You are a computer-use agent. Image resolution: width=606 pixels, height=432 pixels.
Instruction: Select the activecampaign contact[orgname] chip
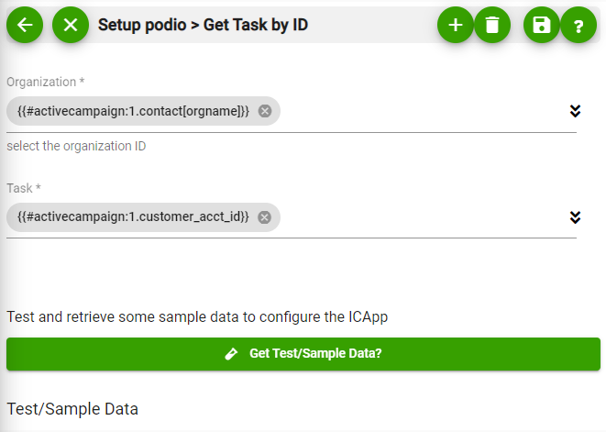click(133, 111)
